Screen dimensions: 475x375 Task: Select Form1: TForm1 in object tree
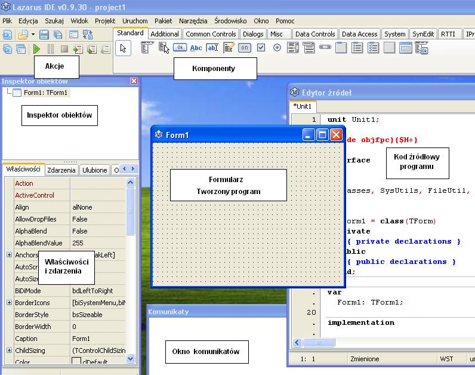(45, 93)
